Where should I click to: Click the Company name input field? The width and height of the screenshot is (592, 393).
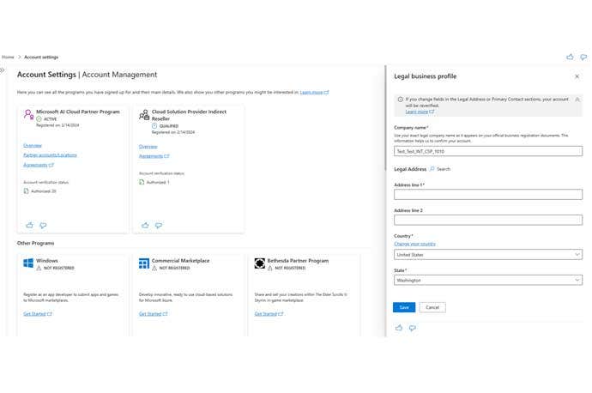487,151
